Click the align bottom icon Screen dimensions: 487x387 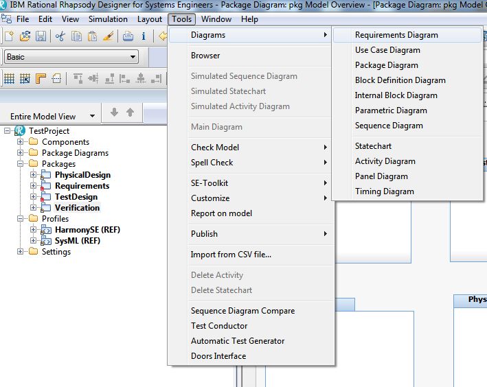tap(109, 78)
